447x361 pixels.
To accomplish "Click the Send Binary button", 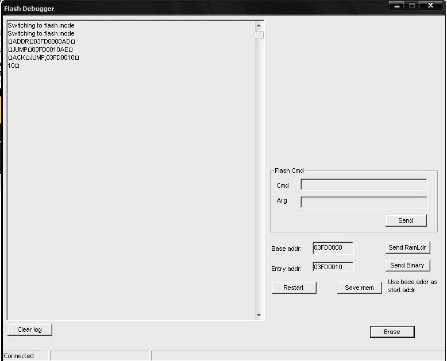I will pyautogui.click(x=407, y=265).
